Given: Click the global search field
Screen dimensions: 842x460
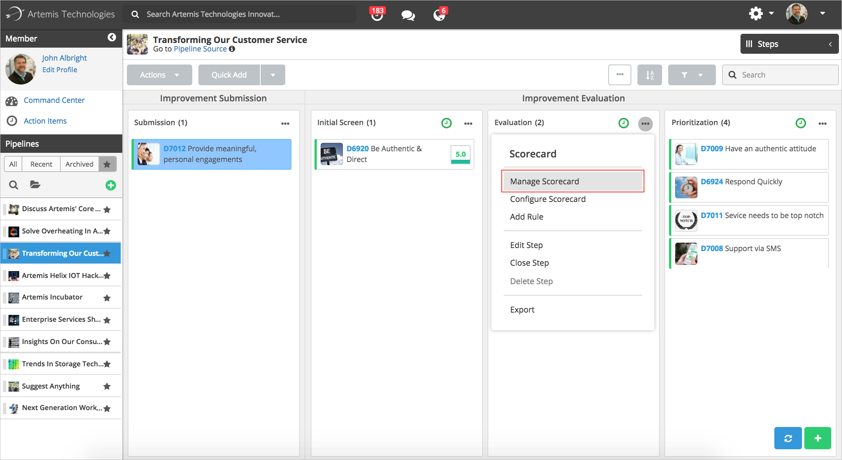Looking at the screenshot, I should click(239, 14).
